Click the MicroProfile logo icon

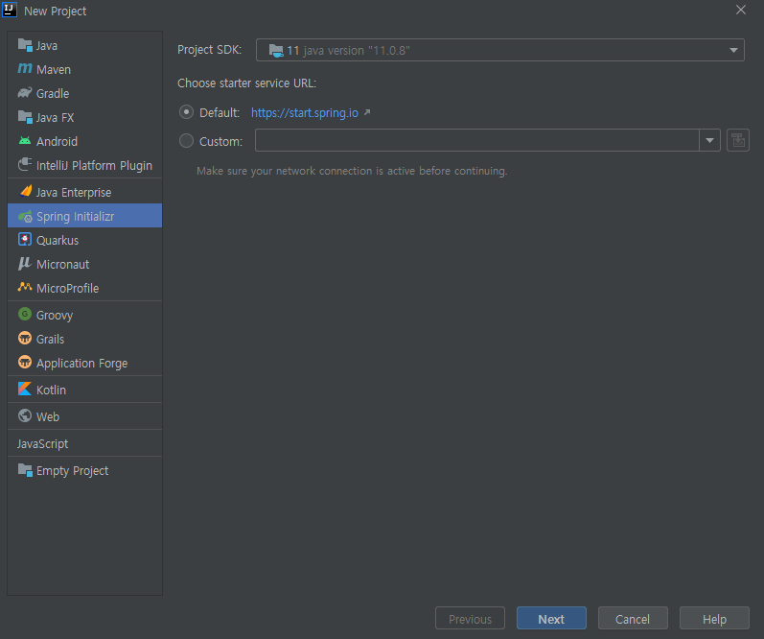[x=25, y=287]
